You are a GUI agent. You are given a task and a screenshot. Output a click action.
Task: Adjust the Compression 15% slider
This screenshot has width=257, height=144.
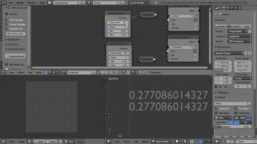point(233,127)
